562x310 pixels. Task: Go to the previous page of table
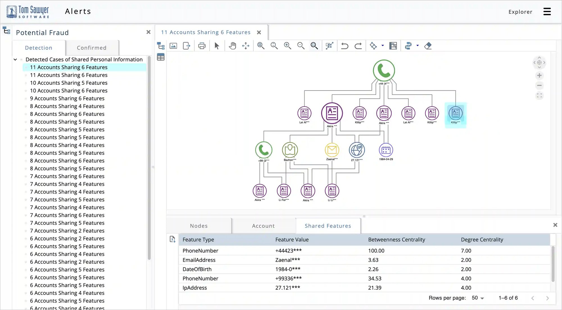(x=533, y=298)
